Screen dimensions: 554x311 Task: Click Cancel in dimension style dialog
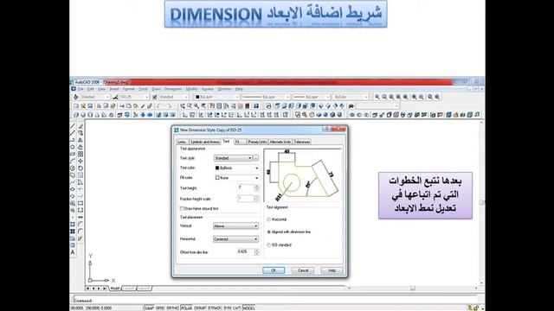[x=303, y=270]
